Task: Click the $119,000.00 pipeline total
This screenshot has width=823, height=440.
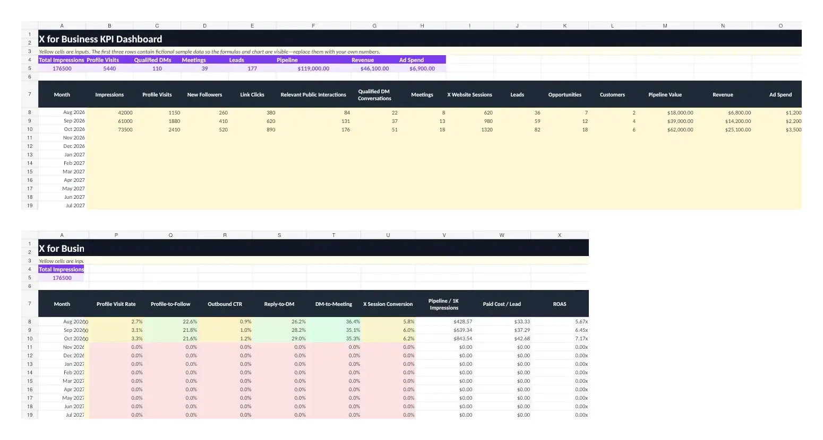Action: point(313,68)
